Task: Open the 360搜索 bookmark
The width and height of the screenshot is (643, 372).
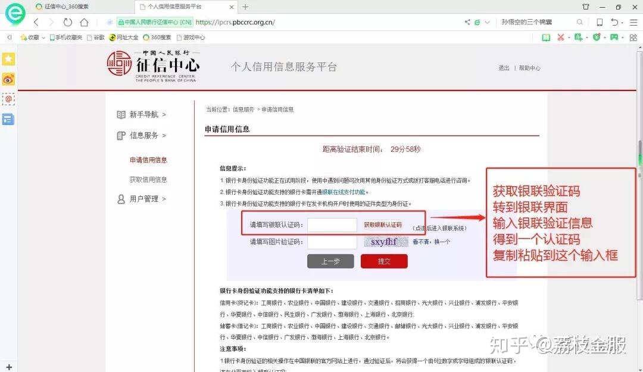Action: click(x=157, y=37)
